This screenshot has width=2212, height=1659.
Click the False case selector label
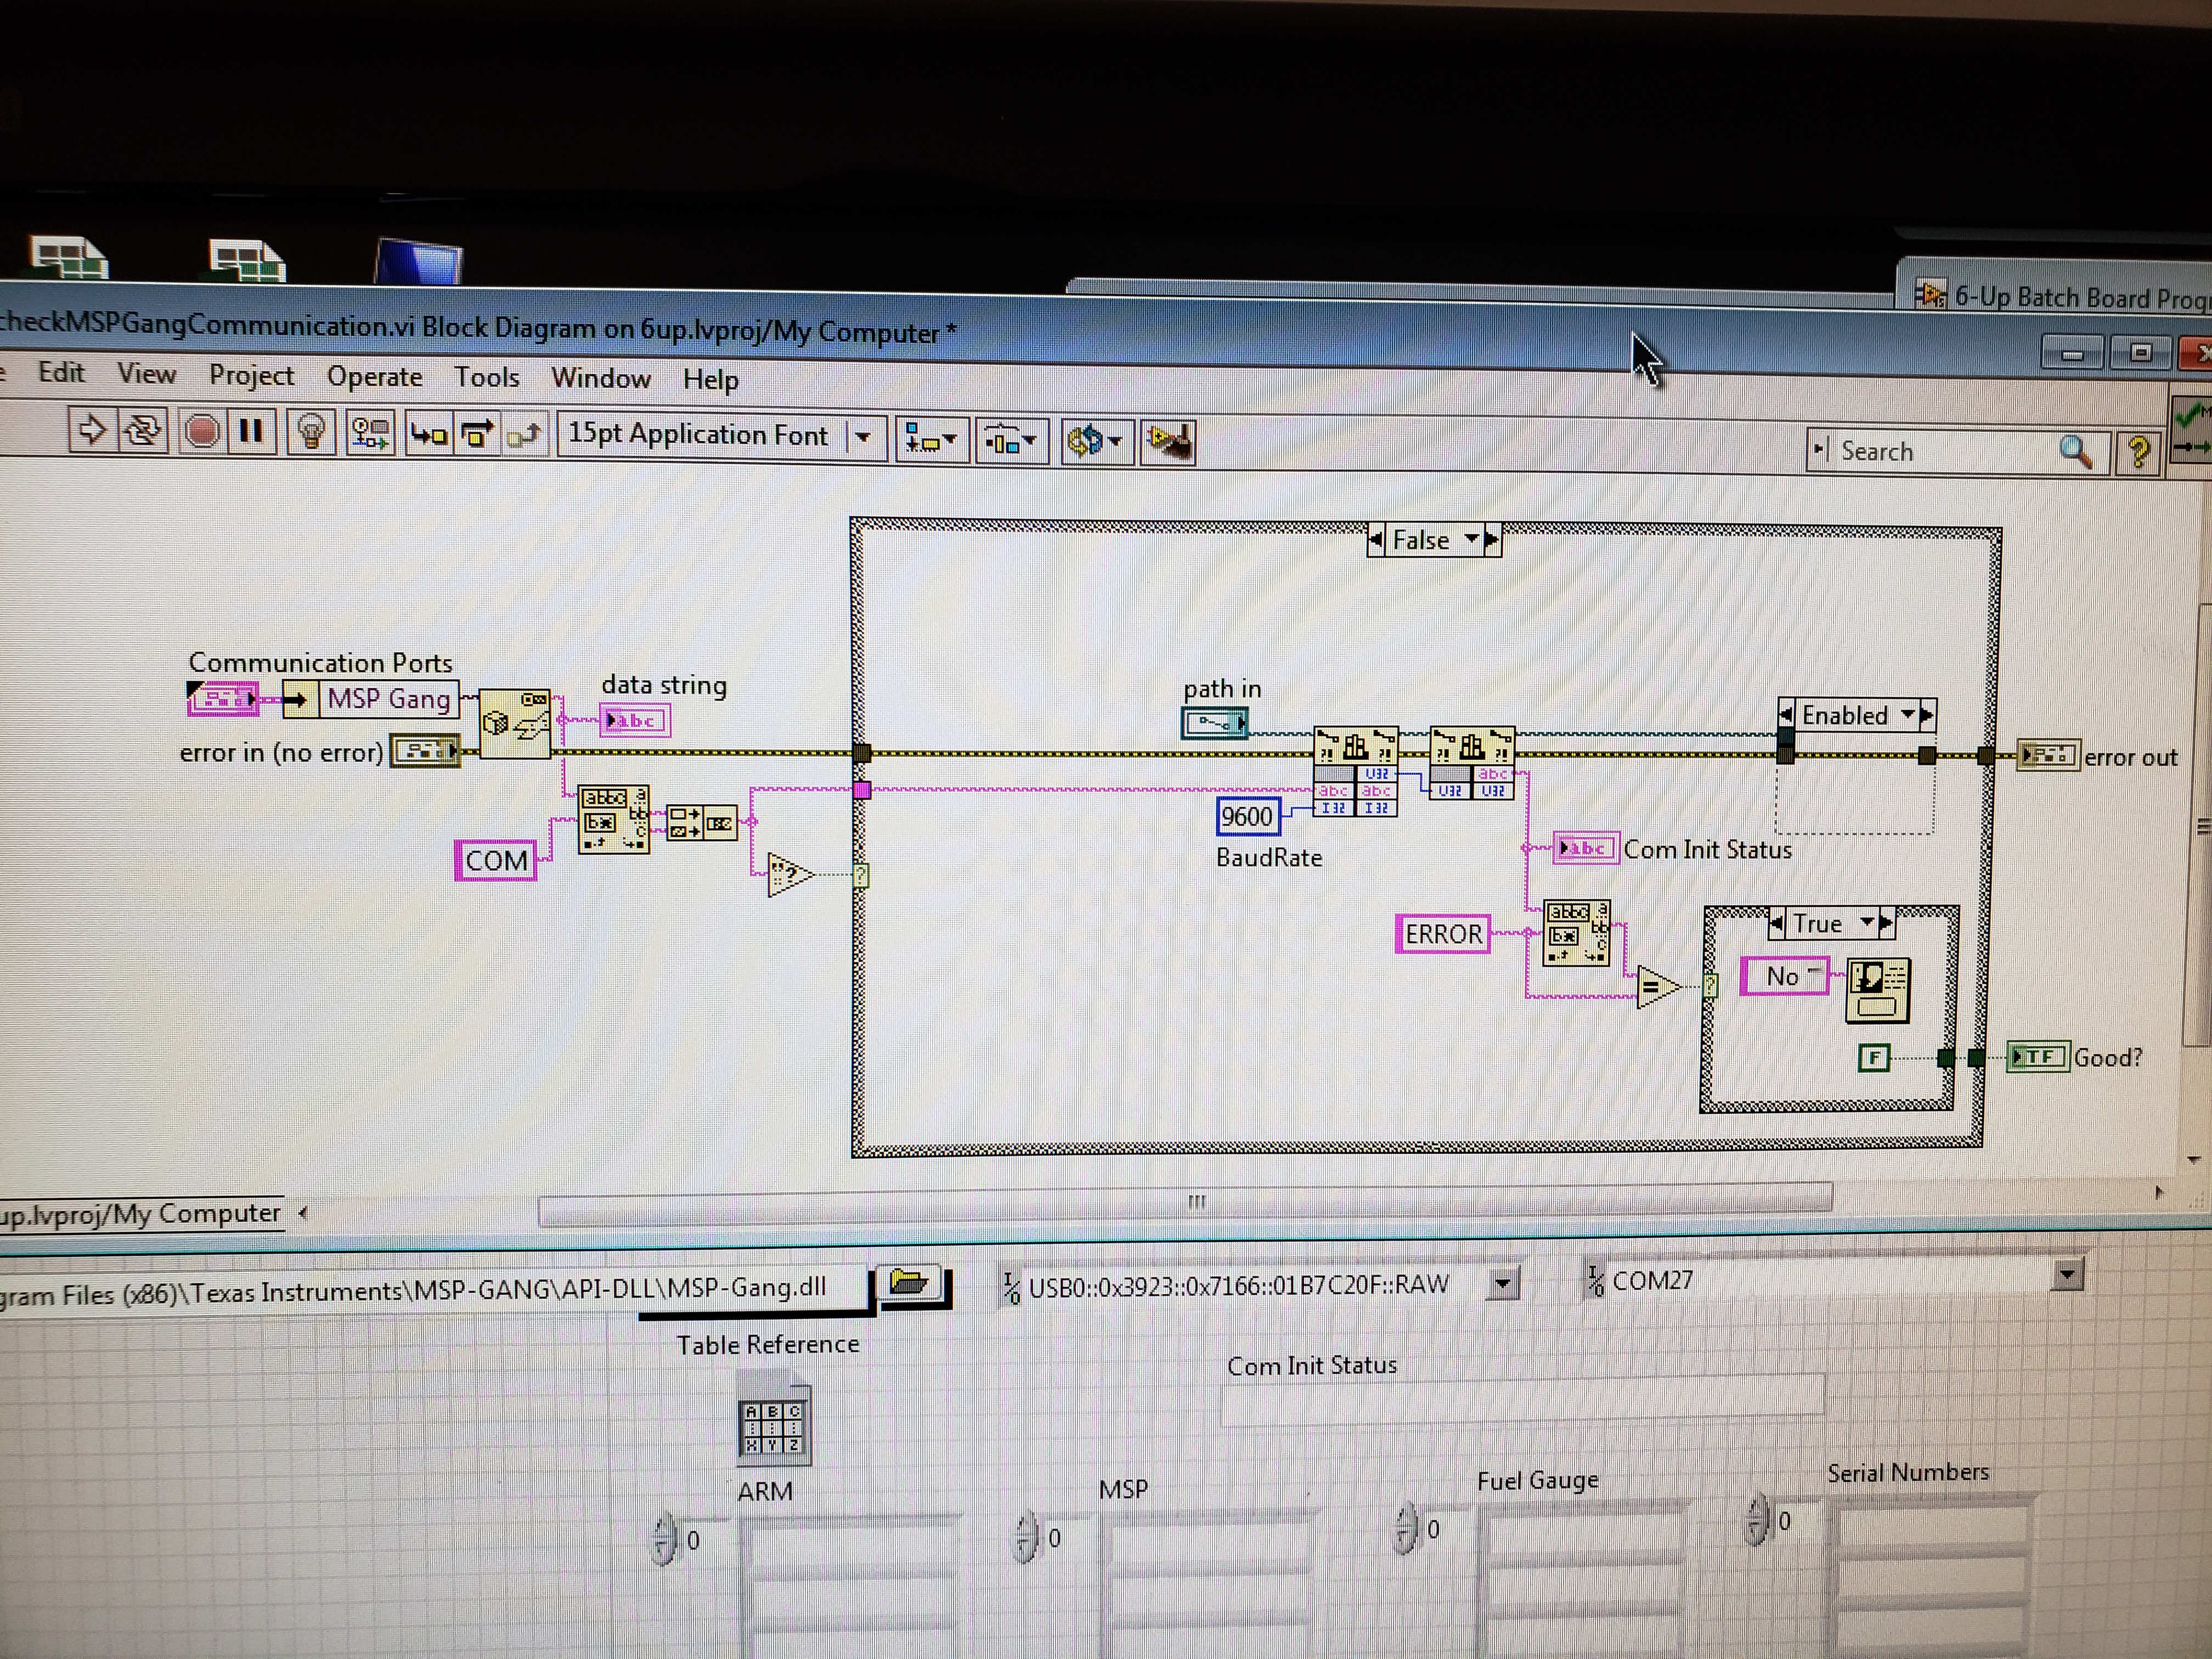pos(1421,541)
